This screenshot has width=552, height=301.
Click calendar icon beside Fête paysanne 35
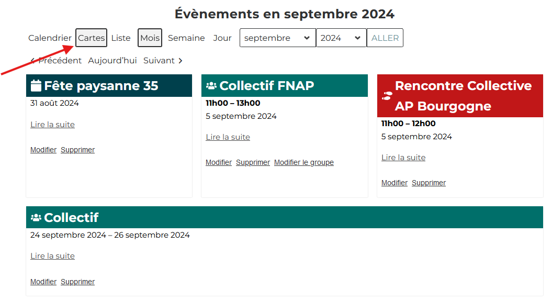pos(36,86)
